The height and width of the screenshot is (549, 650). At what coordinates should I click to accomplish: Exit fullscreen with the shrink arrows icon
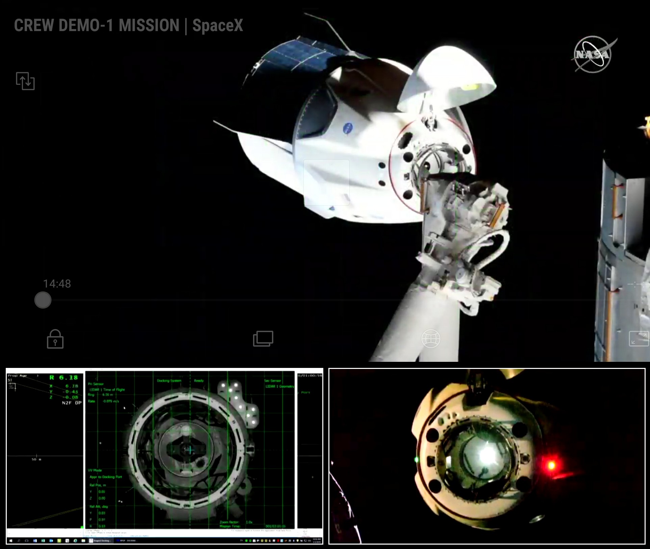[x=638, y=339]
